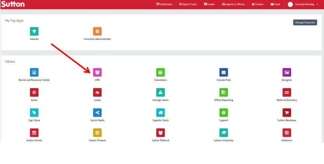Click the Sutton Boutique label
Image resolution: width=324 pixels, height=164 pixels.
pos(287,120)
